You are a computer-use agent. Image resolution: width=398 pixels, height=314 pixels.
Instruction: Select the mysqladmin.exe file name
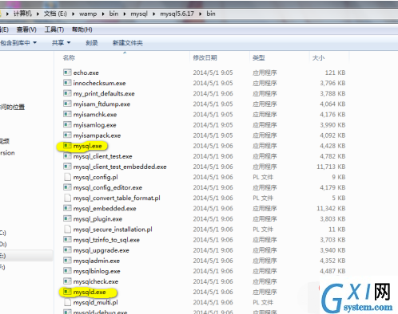coord(97,261)
